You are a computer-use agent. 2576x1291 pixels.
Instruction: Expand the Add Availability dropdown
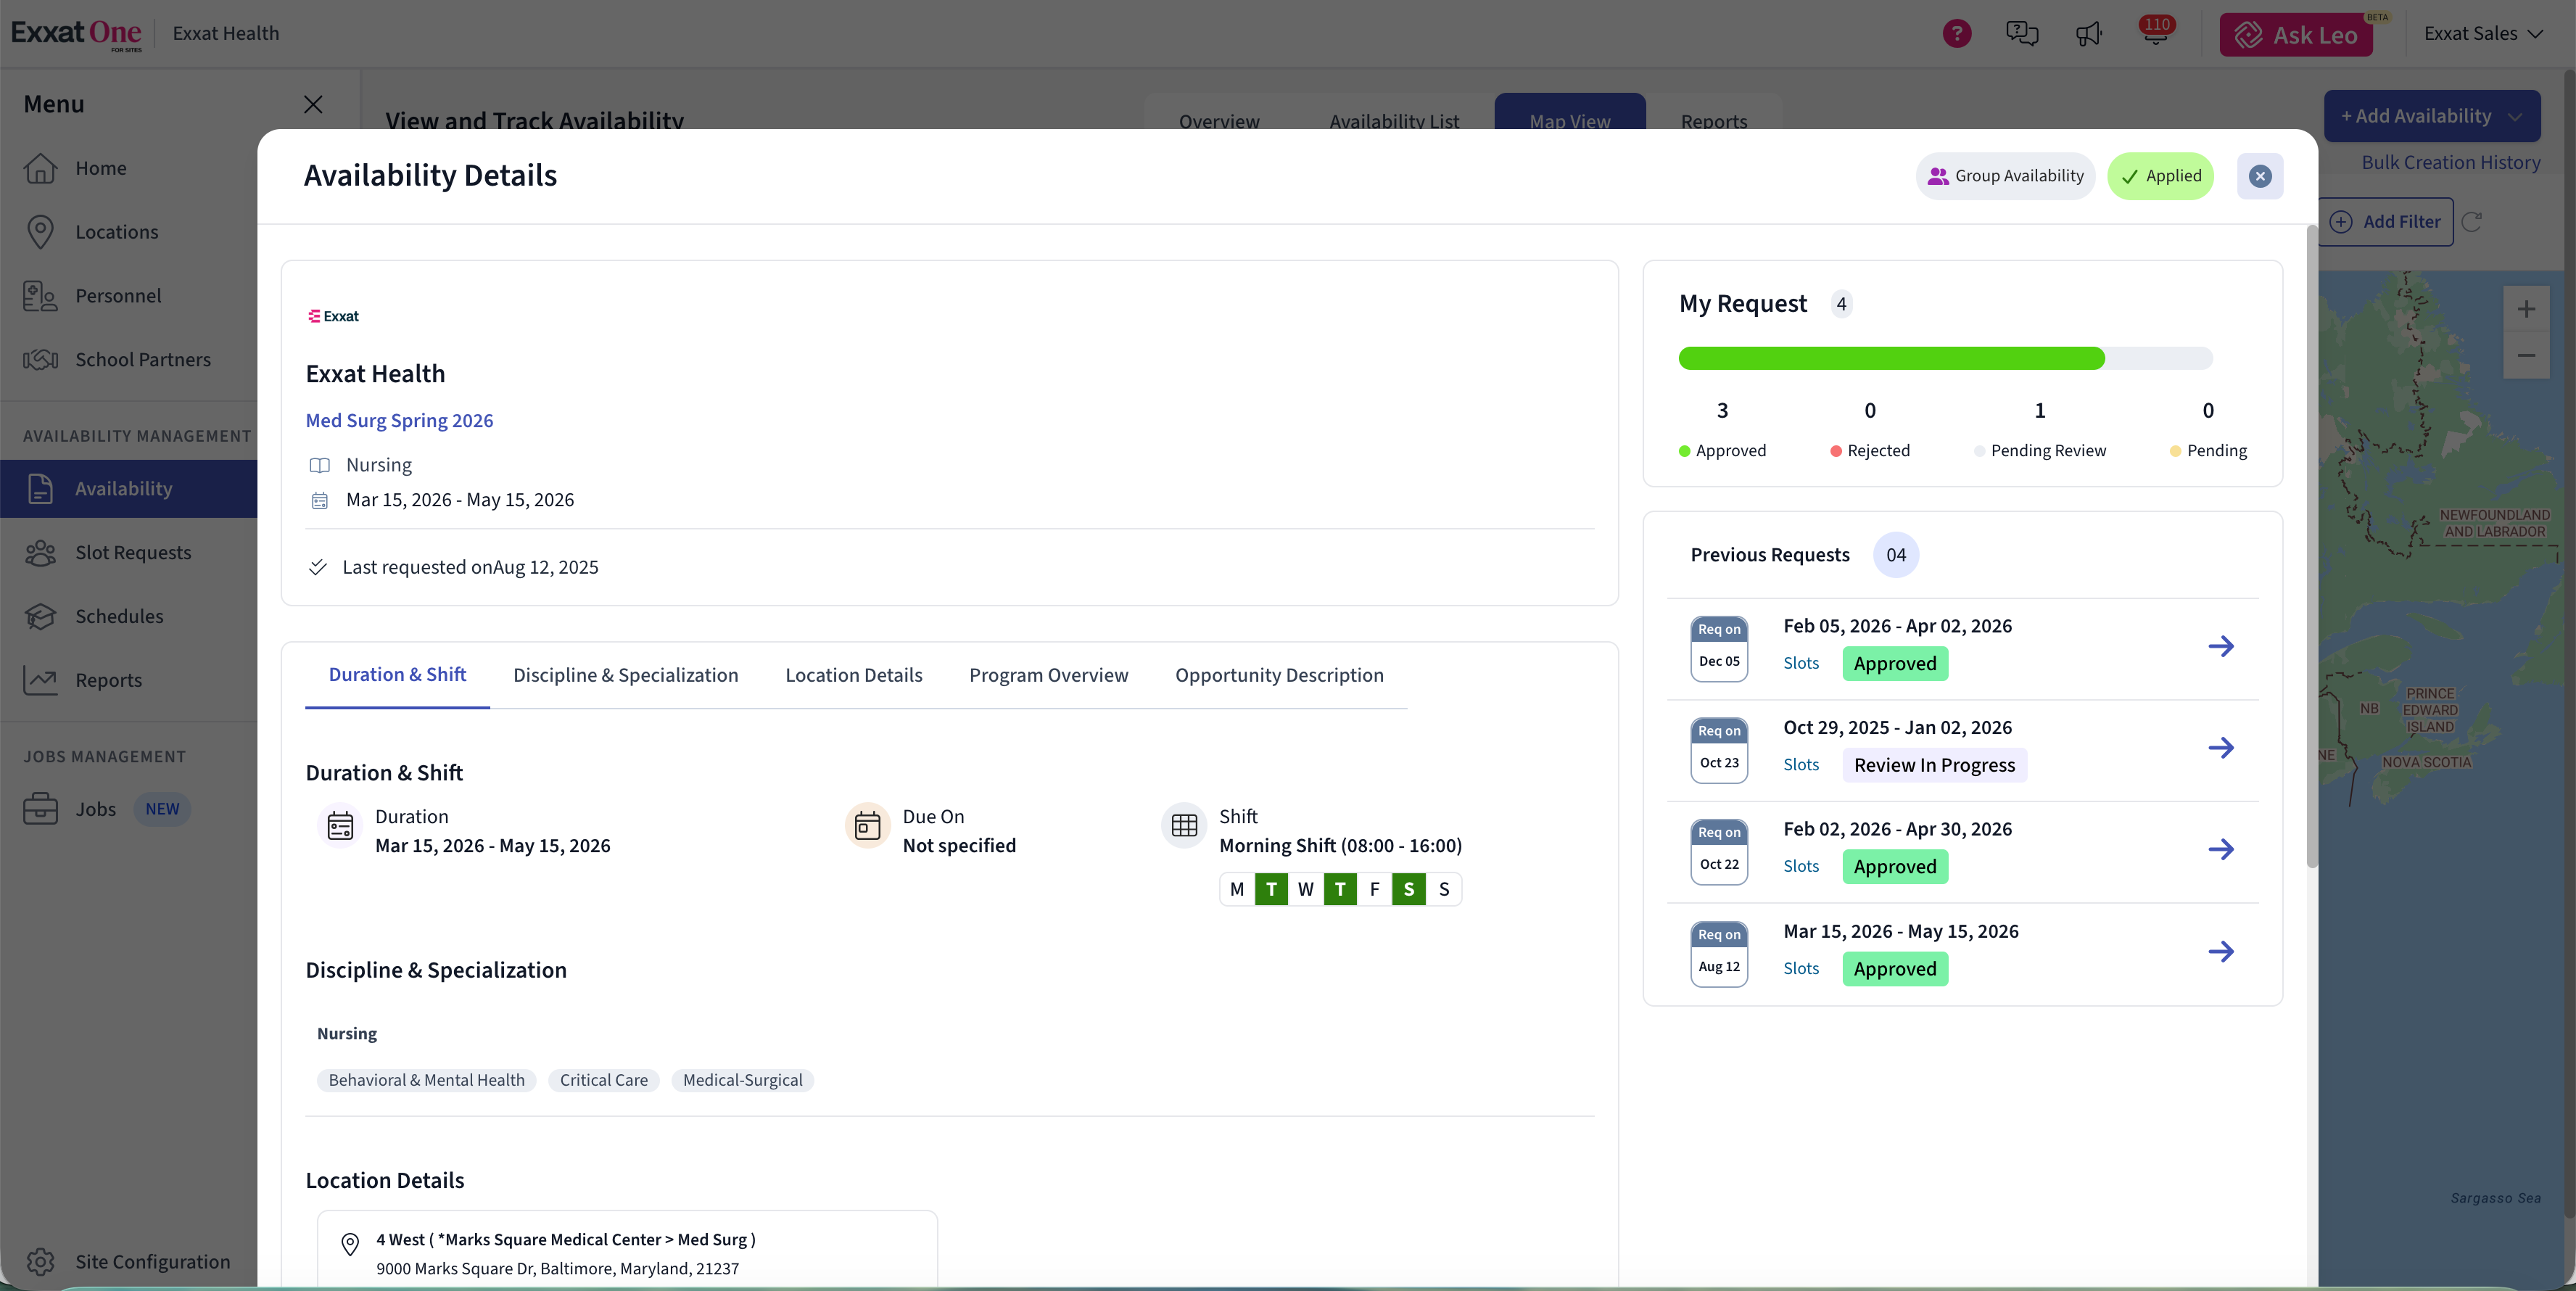2515,116
